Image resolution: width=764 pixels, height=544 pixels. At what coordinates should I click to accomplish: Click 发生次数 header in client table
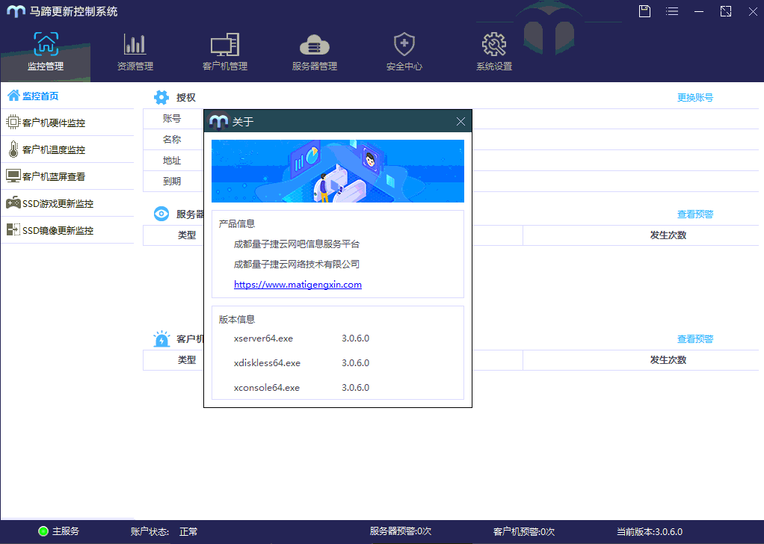point(668,360)
